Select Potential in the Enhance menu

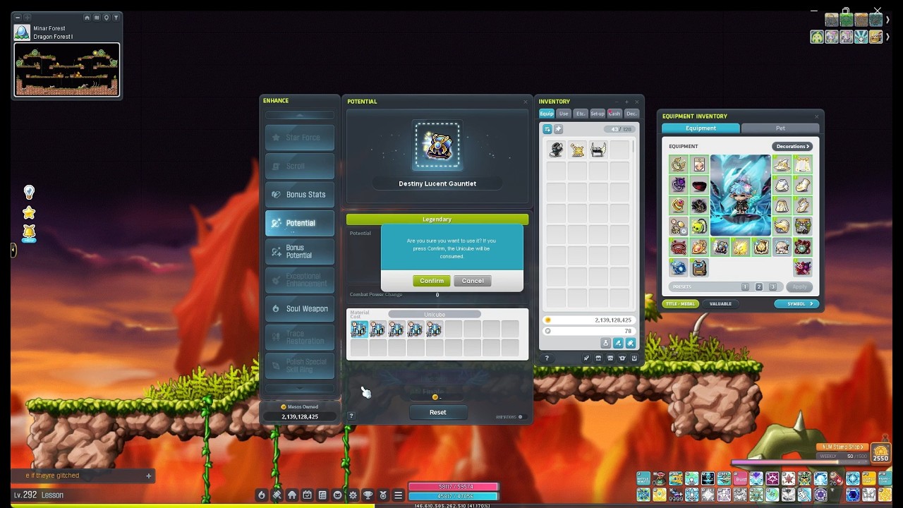coord(300,223)
